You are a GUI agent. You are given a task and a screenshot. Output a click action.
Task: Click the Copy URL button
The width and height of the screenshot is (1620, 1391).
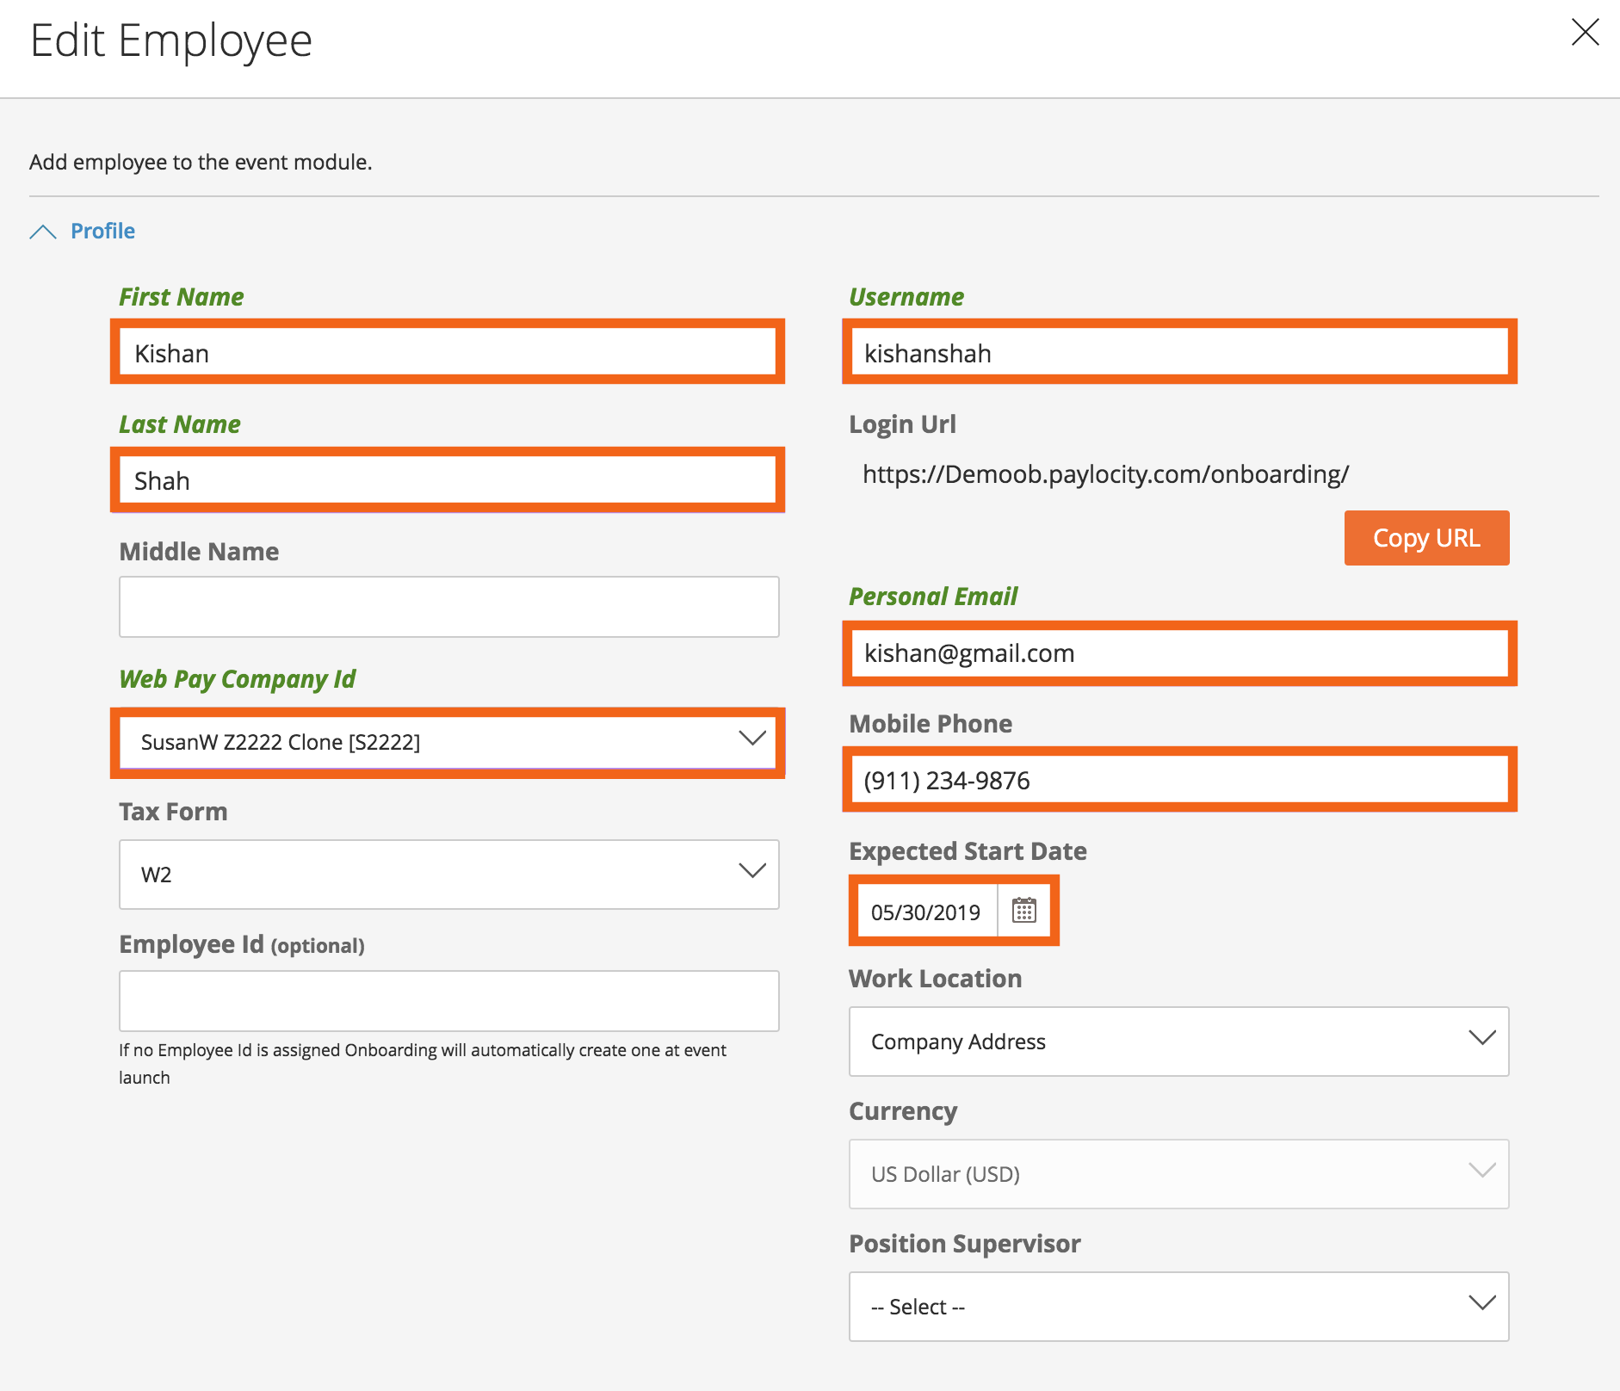click(x=1426, y=537)
